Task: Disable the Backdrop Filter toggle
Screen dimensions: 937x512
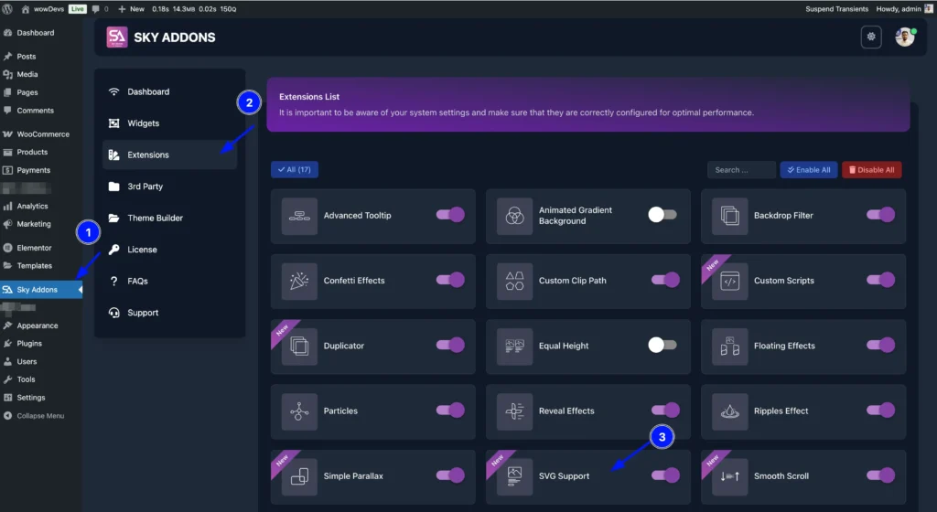Action: pyautogui.click(x=881, y=215)
